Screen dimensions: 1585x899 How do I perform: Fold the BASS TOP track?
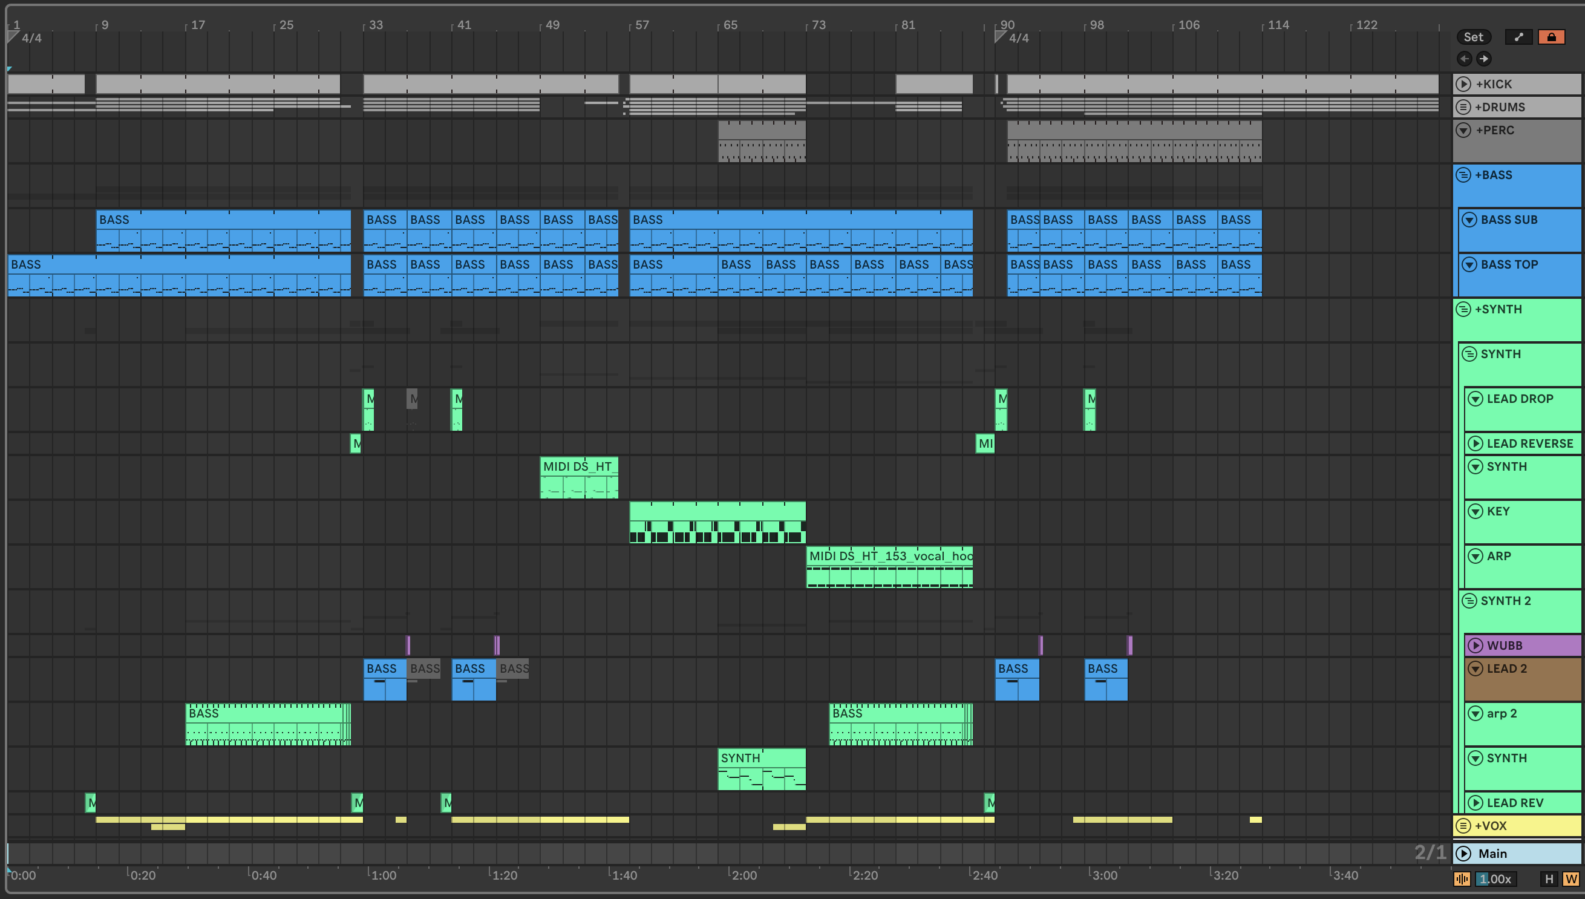point(1469,264)
